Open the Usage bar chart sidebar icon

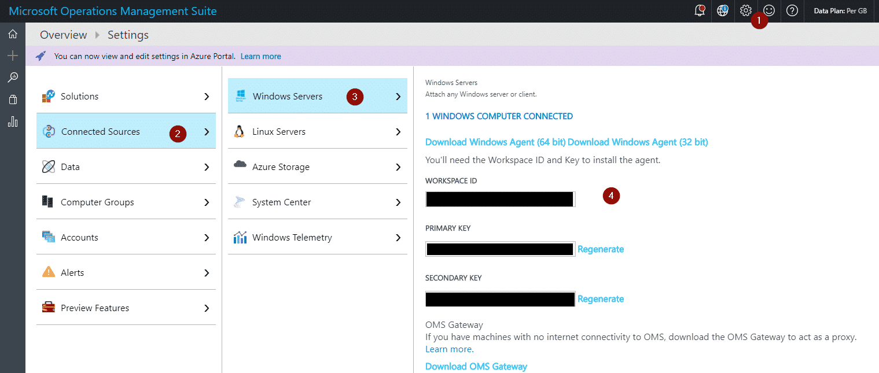coord(13,121)
